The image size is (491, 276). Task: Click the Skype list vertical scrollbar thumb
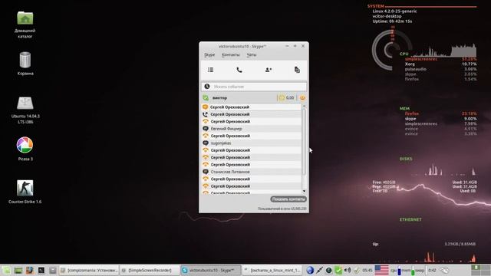pos(304,142)
